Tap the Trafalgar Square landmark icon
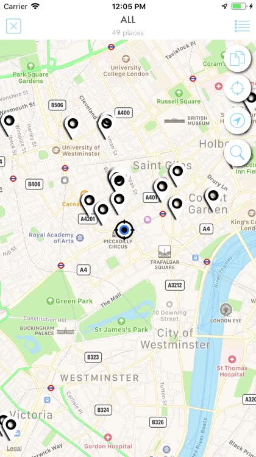This screenshot has width=256, height=457. [x=165, y=251]
